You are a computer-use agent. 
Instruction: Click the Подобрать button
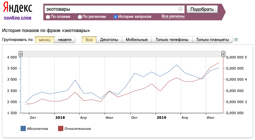[x=202, y=9]
